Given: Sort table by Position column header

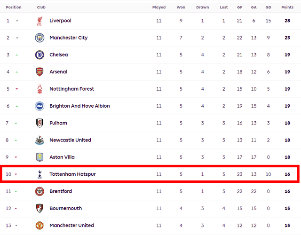Looking at the screenshot, I should pyautogui.click(x=14, y=7).
